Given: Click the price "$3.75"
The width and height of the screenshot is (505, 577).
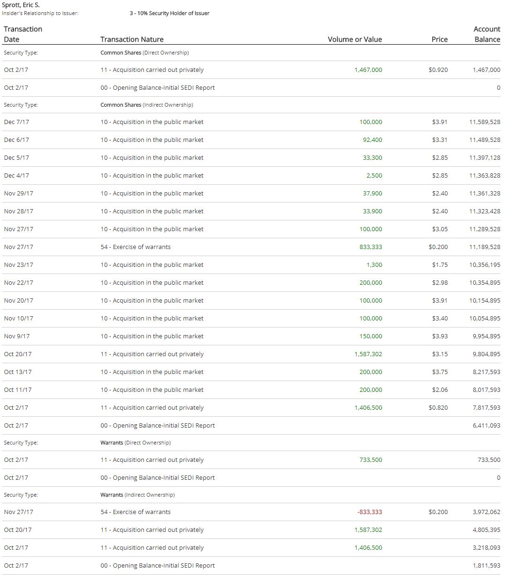Looking at the screenshot, I should (x=440, y=372).
